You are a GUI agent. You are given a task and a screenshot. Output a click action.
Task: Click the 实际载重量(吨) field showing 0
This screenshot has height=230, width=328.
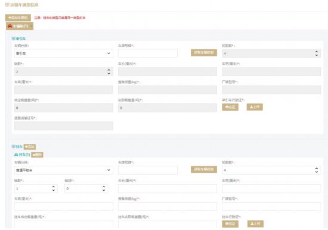(x=168, y=108)
